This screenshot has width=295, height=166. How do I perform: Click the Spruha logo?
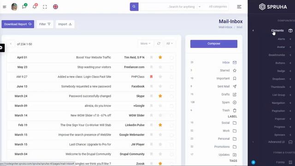point(273,7)
